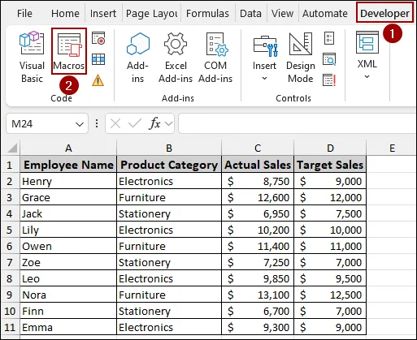The width and height of the screenshot is (417, 340).
Task: Select the cell containing Jack
Action: tap(68, 213)
